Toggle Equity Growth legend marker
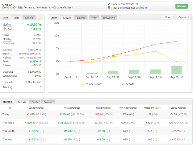Image resolution: width=193 pixels, height=145 pixels. click(82, 84)
